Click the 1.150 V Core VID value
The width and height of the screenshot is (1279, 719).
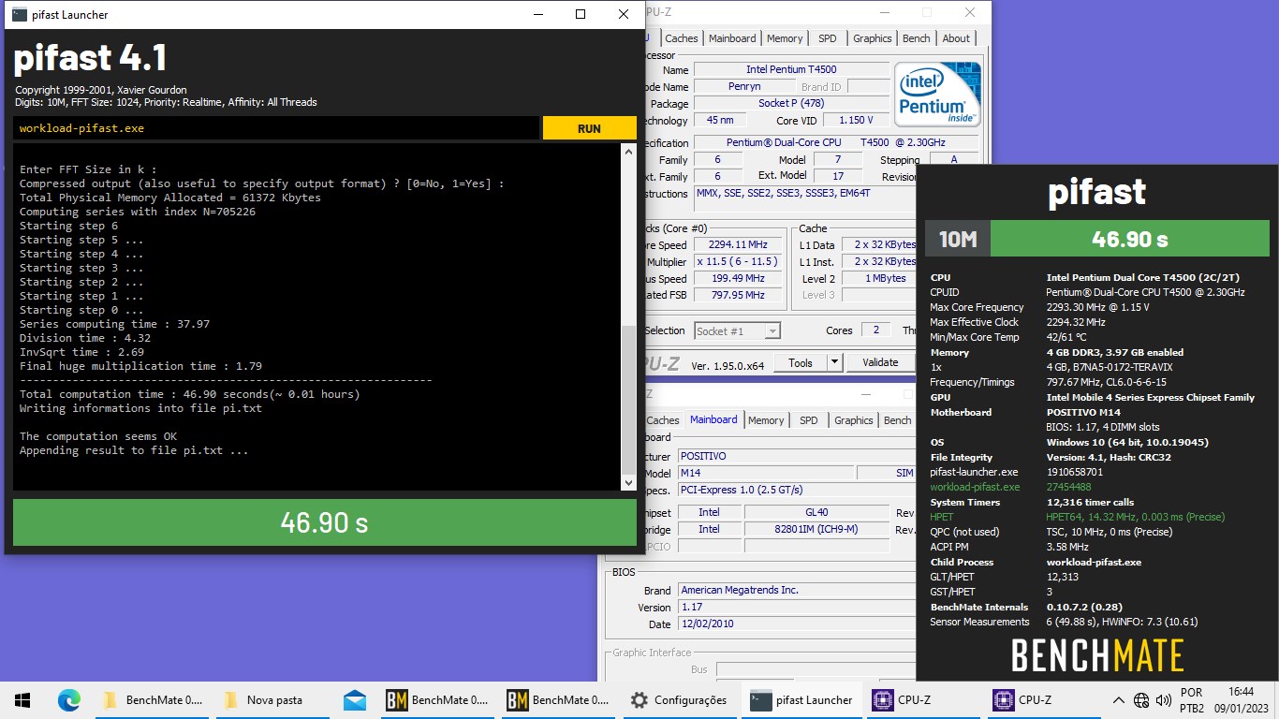tap(856, 121)
